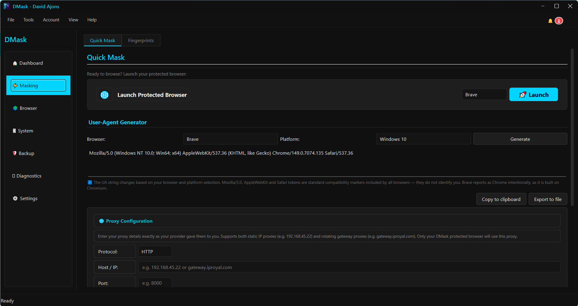Click the Launch Protected Browser label button
578x306 pixels.
152,95
